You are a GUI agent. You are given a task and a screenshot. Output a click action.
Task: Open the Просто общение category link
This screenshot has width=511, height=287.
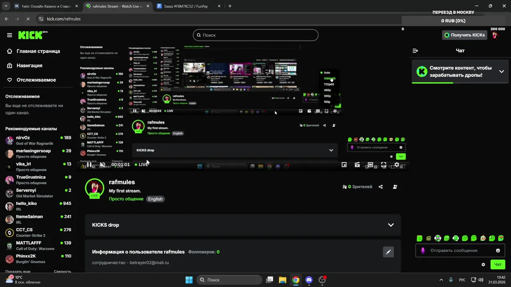tap(126, 199)
